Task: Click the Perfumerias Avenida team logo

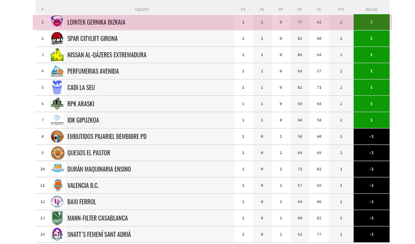Action: [57, 71]
